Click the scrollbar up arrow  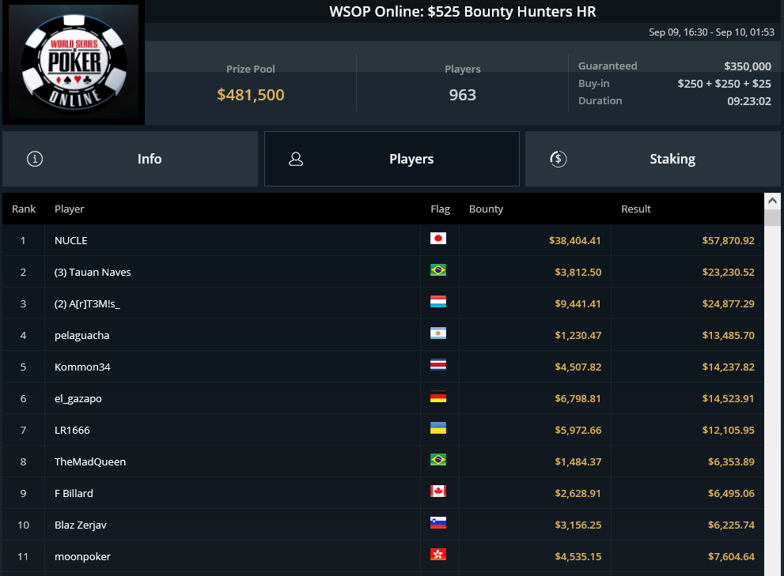click(772, 201)
